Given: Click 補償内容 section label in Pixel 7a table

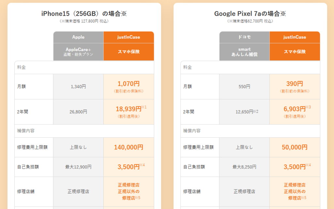Looking at the screenshot, I should tap(192, 131).
